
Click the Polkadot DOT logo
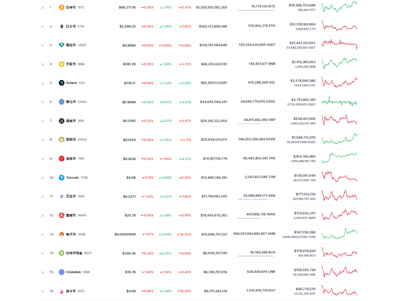(x=61, y=291)
